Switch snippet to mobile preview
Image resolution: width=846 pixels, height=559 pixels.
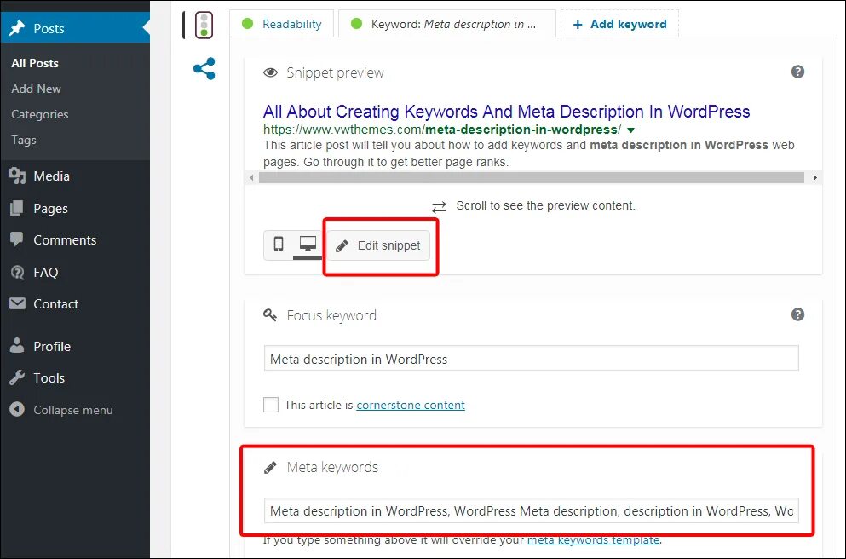pos(279,245)
